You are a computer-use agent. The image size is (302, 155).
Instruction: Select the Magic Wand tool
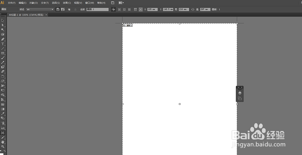click(x=3, y=30)
